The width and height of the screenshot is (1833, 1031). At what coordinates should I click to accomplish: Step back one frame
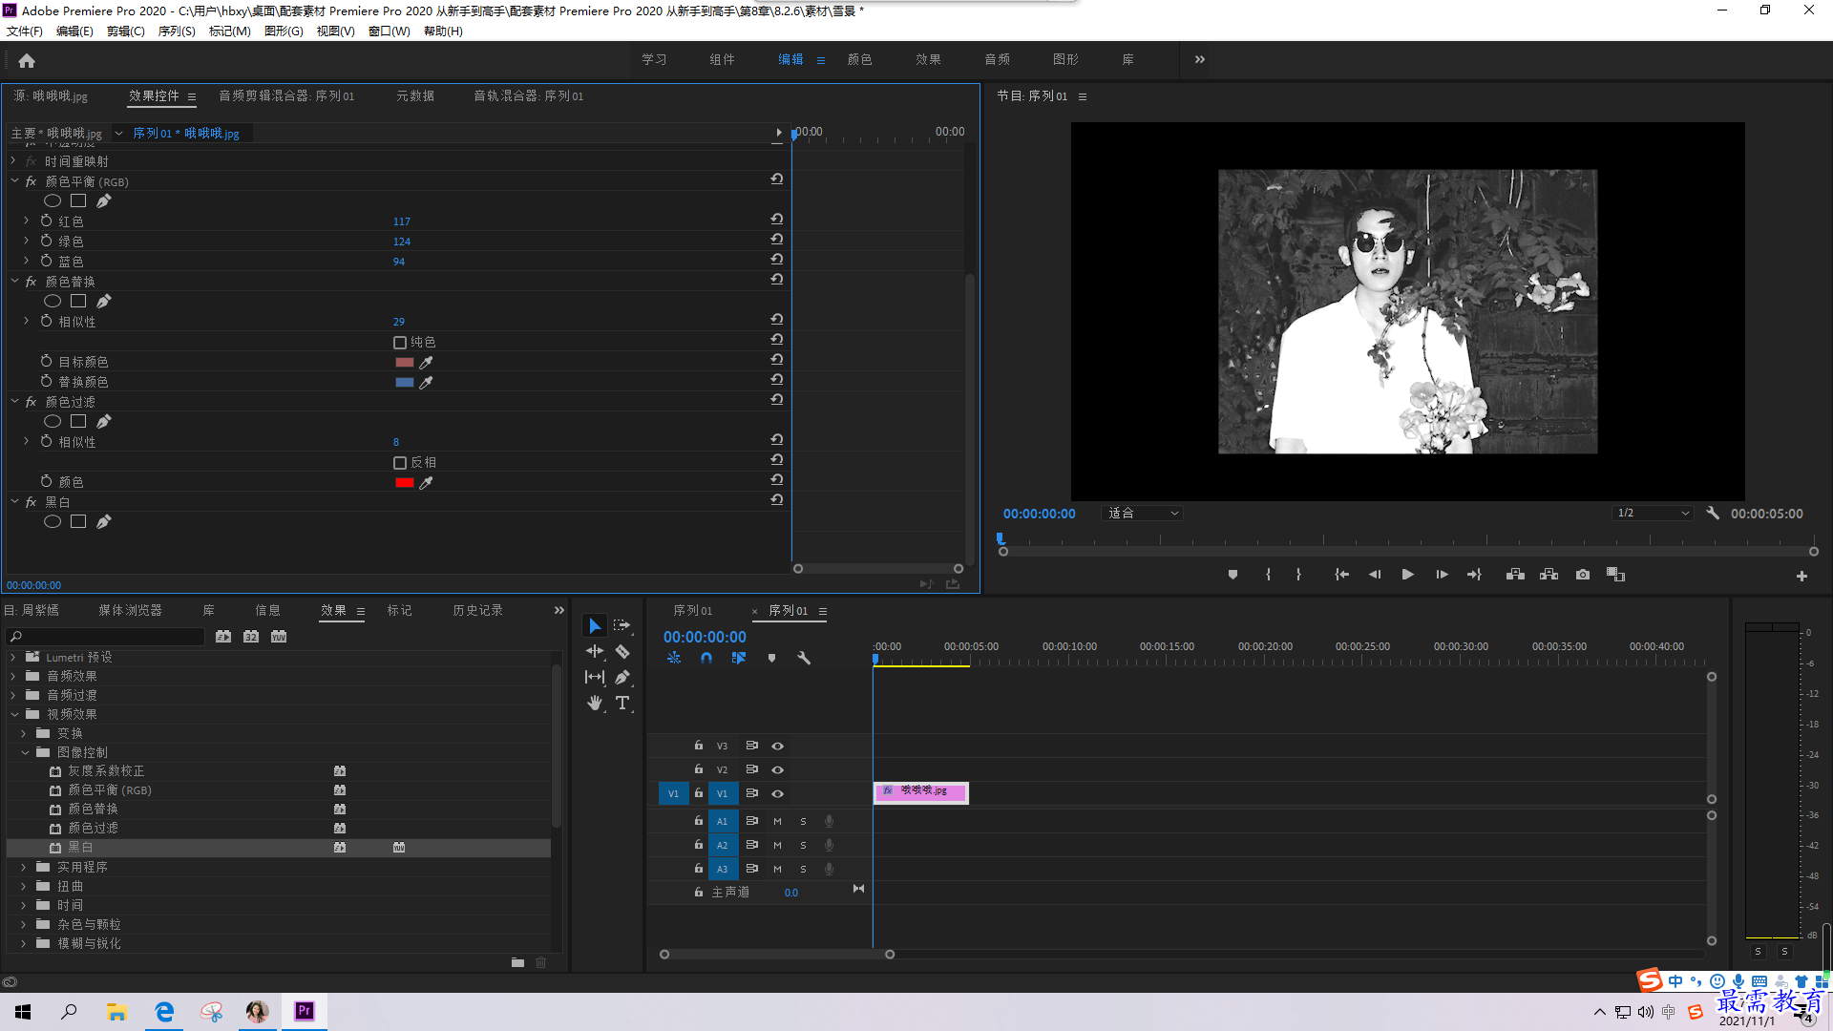(x=1375, y=575)
